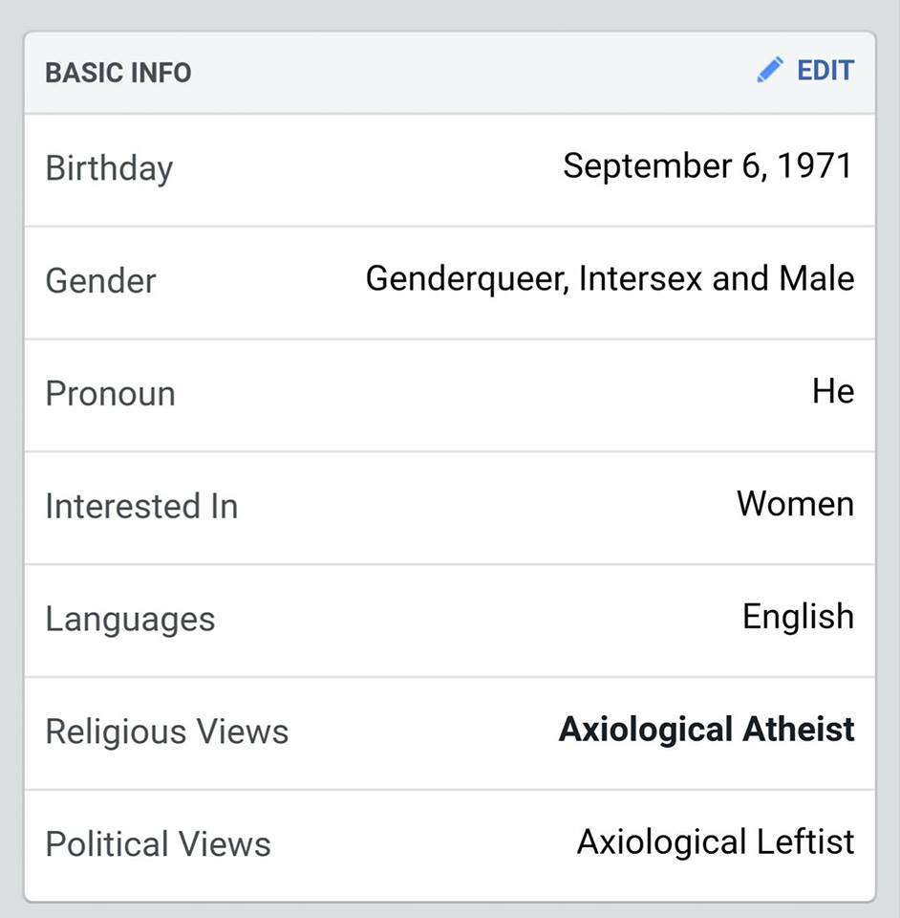Tap the EDIT link

(x=825, y=70)
